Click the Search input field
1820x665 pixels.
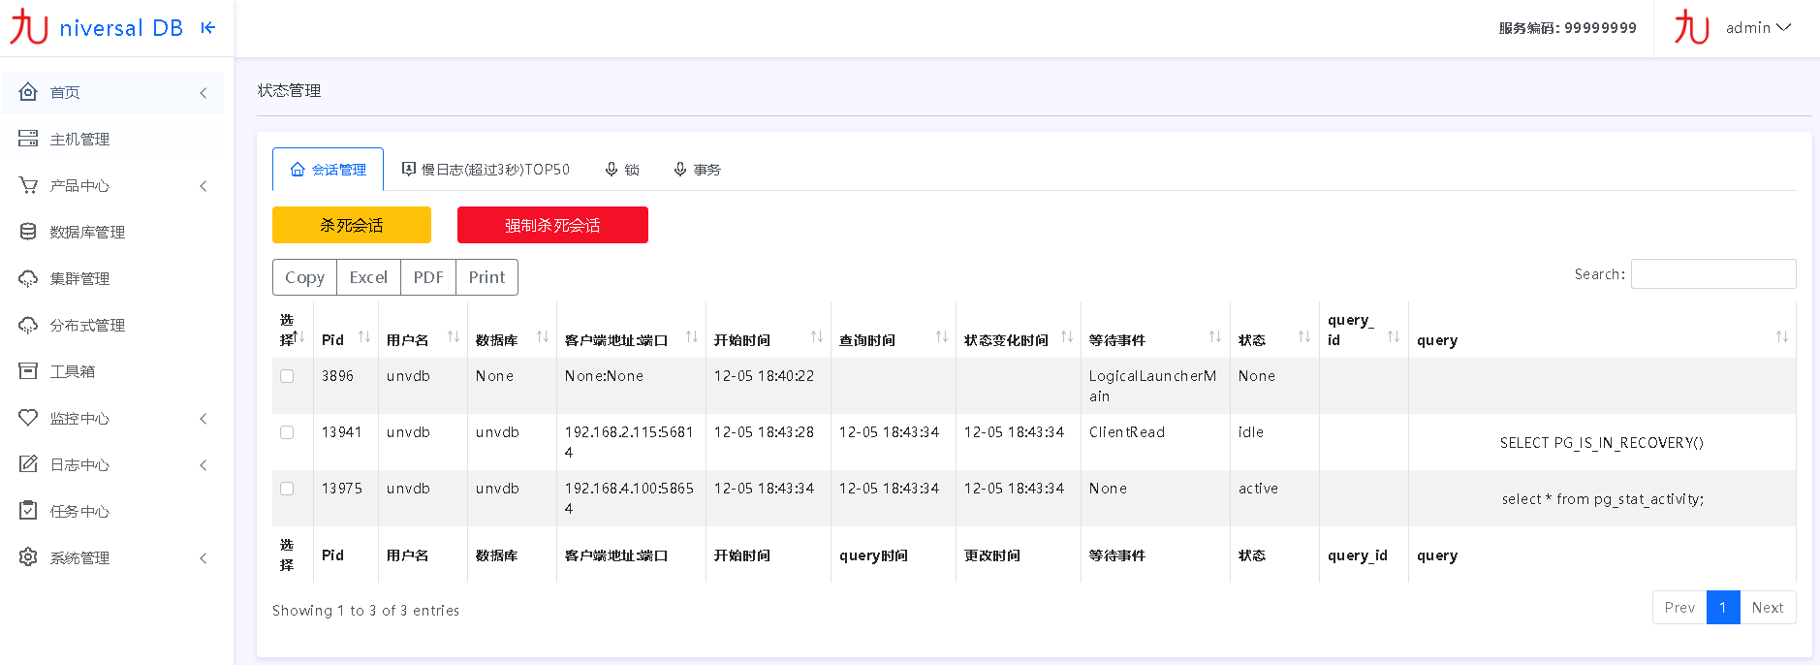click(x=1712, y=274)
